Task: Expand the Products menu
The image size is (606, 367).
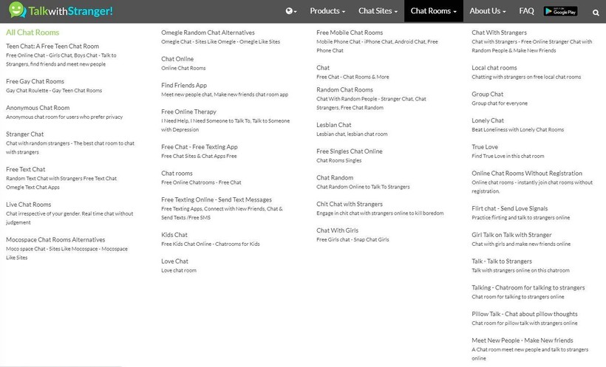Action: tap(327, 11)
